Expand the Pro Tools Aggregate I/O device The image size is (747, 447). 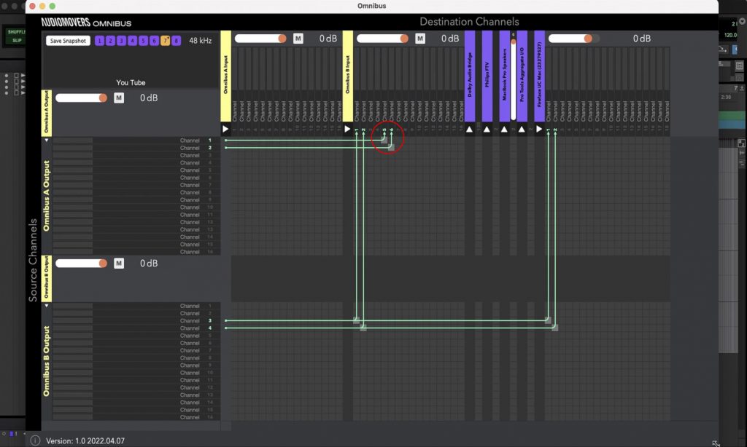pos(522,129)
